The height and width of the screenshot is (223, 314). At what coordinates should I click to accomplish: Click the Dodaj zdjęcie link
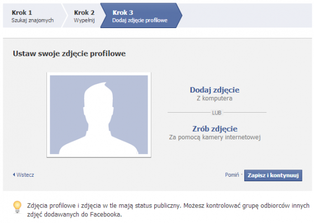[x=214, y=90]
